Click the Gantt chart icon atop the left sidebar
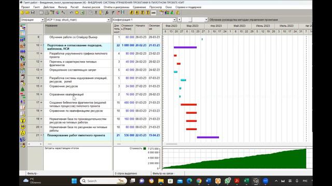 tap(23, 27)
